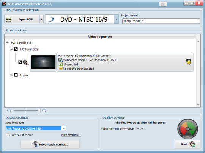The height and width of the screenshot is (153, 205).
Task: Expand the Bonus tree node
Action: [x=11, y=75]
